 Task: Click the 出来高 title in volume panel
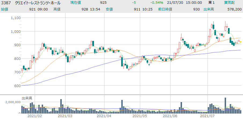coord(27,98)
